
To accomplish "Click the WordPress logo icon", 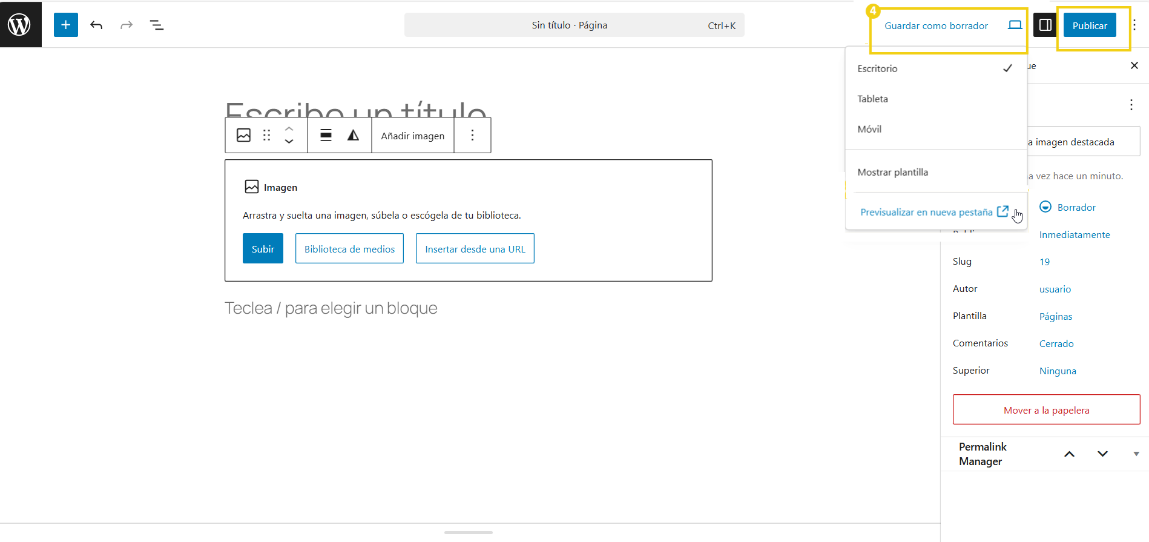I will (x=19, y=25).
